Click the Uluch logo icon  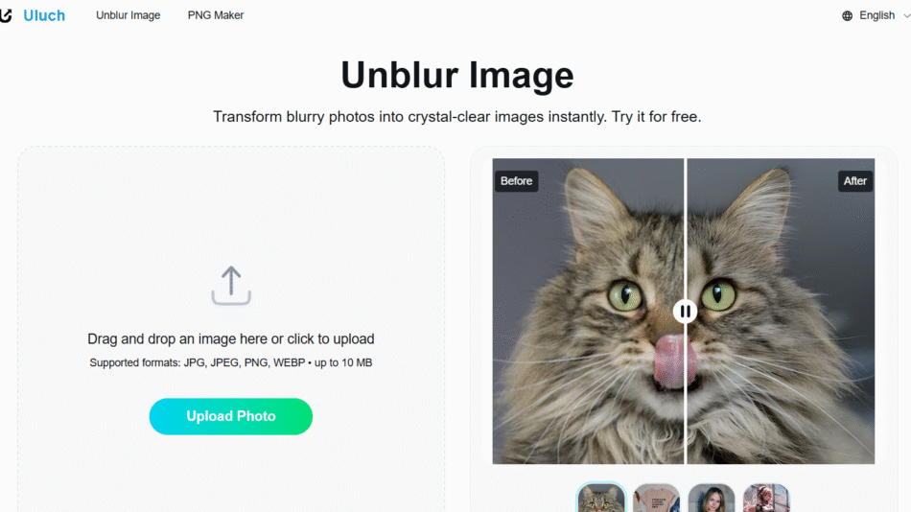(5, 15)
